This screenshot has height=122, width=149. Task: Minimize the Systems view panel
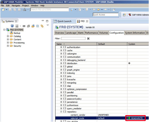point(43,20)
